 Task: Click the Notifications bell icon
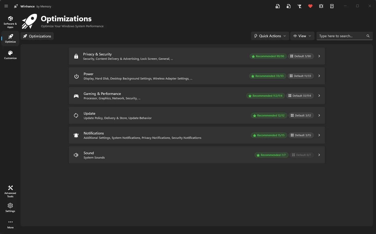click(x=76, y=135)
